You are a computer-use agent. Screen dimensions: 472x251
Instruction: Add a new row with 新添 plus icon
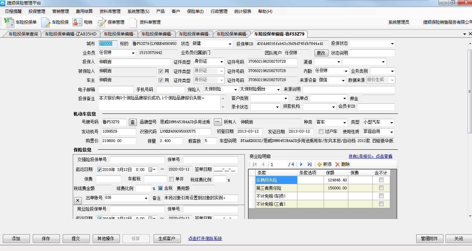(319, 164)
